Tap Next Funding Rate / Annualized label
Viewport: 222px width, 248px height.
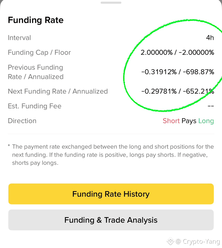click(x=58, y=91)
